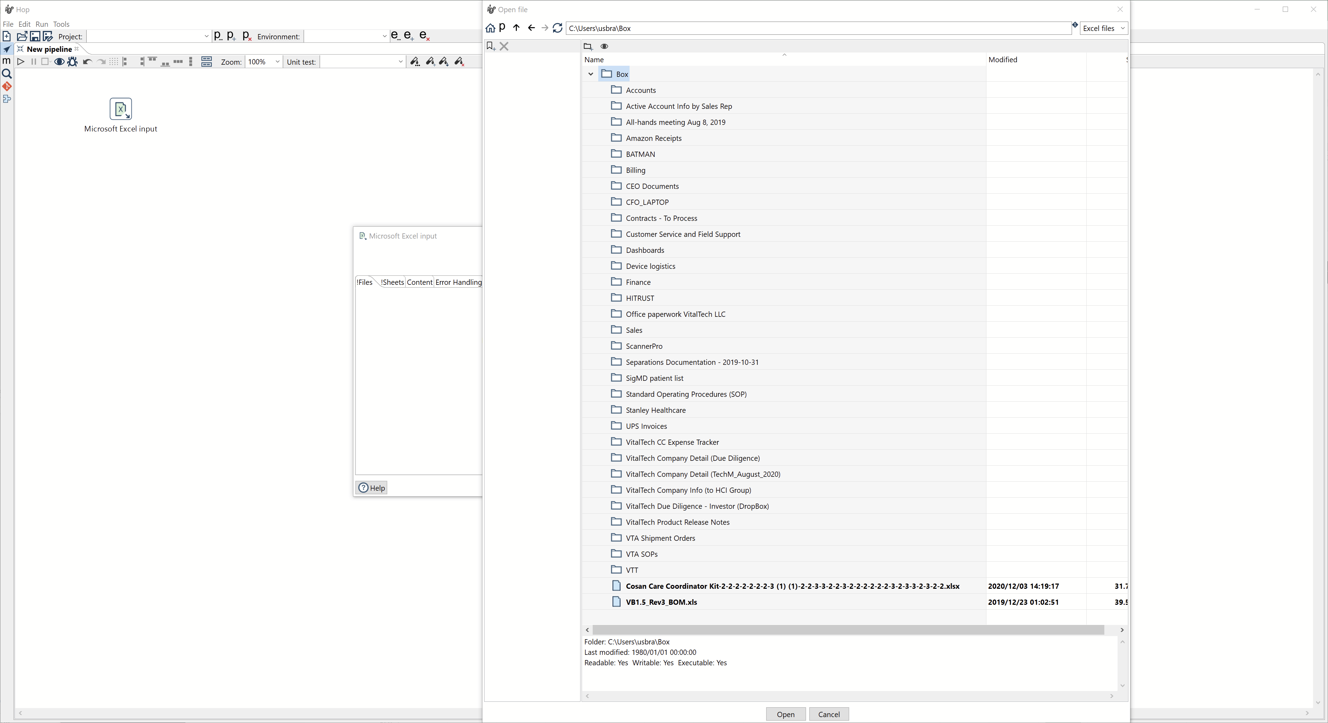Image resolution: width=1328 pixels, height=723 pixels.
Task: Create a new folder in the file dialog
Action: [588, 46]
